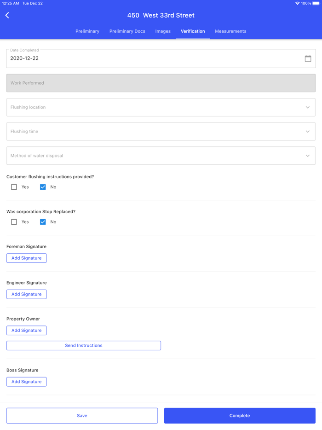Viewport: 322px width, 430px height.
Task: Uncheck No for customer flushing instructions
Action: pyautogui.click(x=43, y=187)
